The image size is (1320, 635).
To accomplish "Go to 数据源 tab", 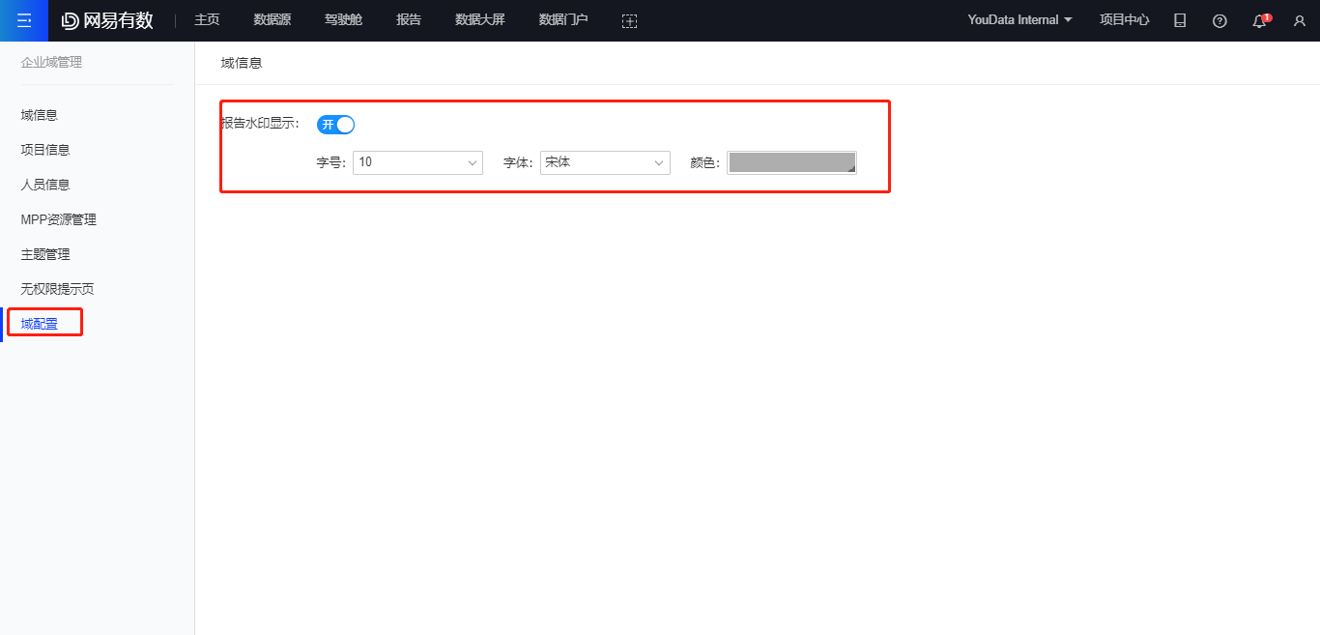I will (x=273, y=19).
